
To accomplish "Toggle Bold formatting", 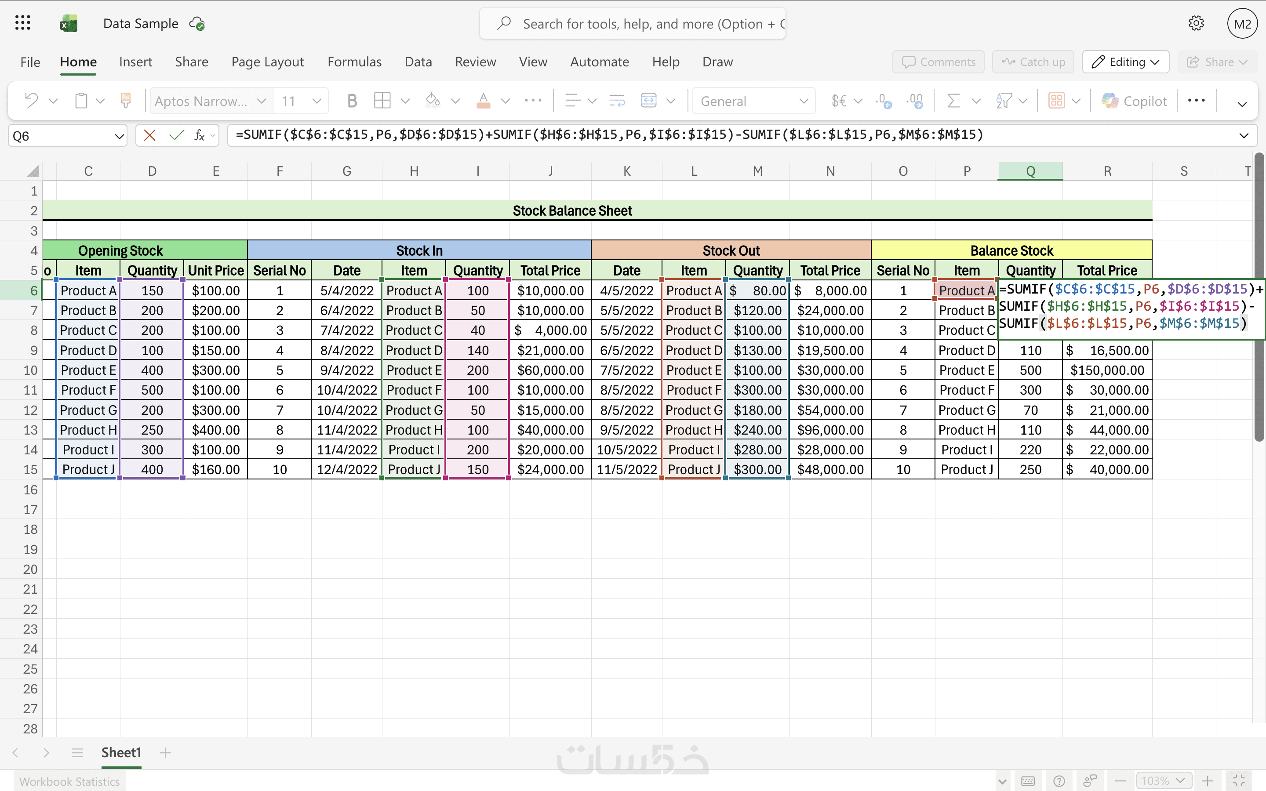I will pos(352,101).
